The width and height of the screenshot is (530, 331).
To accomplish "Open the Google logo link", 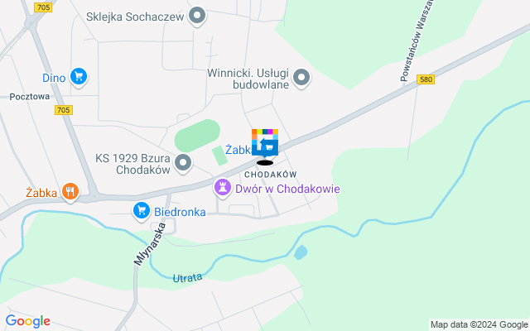I will [27, 321].
